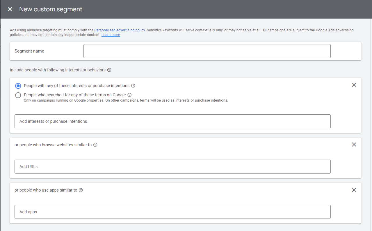Click the Segment name input field
The height and width of the screenshot is (231, 372).
pos(207,51)
